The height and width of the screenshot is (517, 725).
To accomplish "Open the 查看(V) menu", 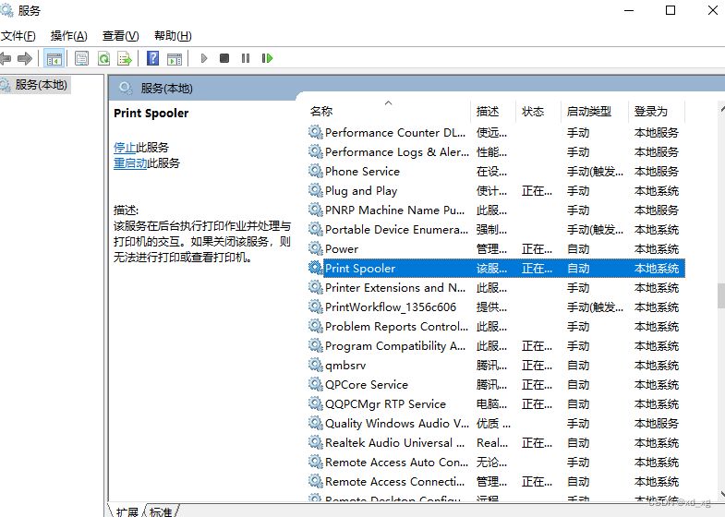I will tap(121, 36).
